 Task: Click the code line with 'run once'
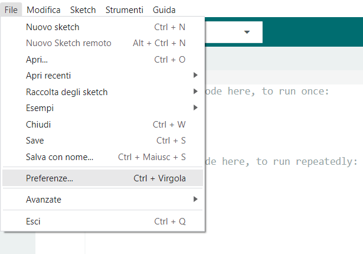(x=267, y=92)
